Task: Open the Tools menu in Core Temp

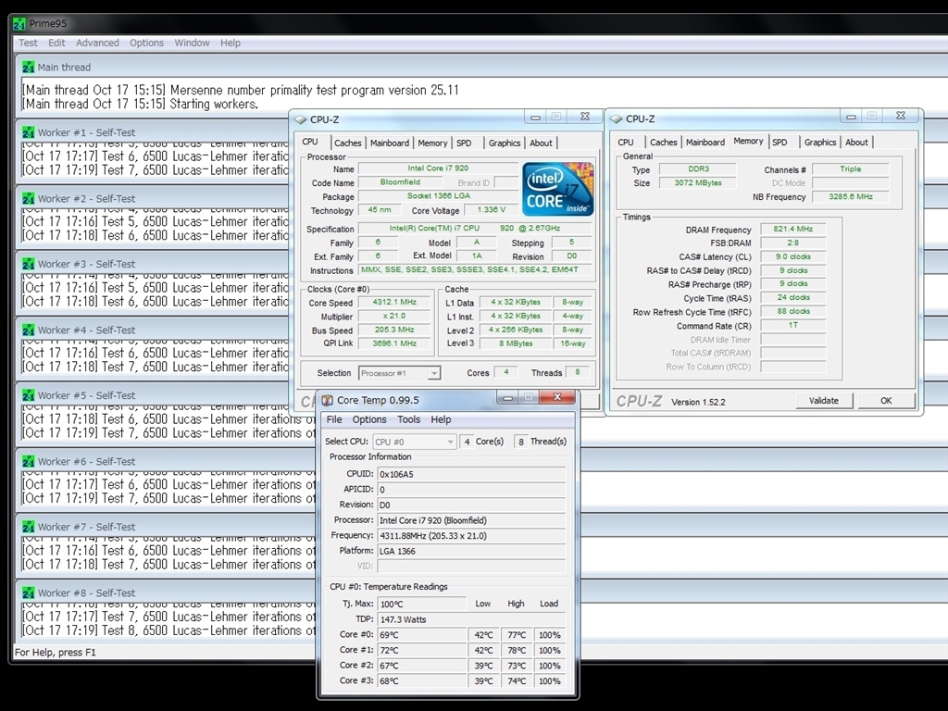Action: pyautogui.click(x=408, y=419)
